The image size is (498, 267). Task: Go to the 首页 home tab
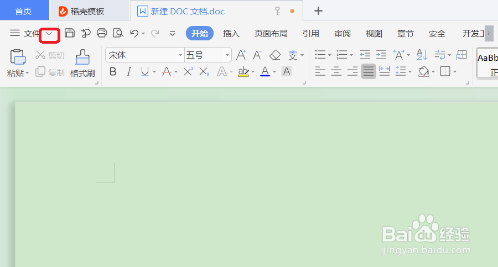coord(23,11)
